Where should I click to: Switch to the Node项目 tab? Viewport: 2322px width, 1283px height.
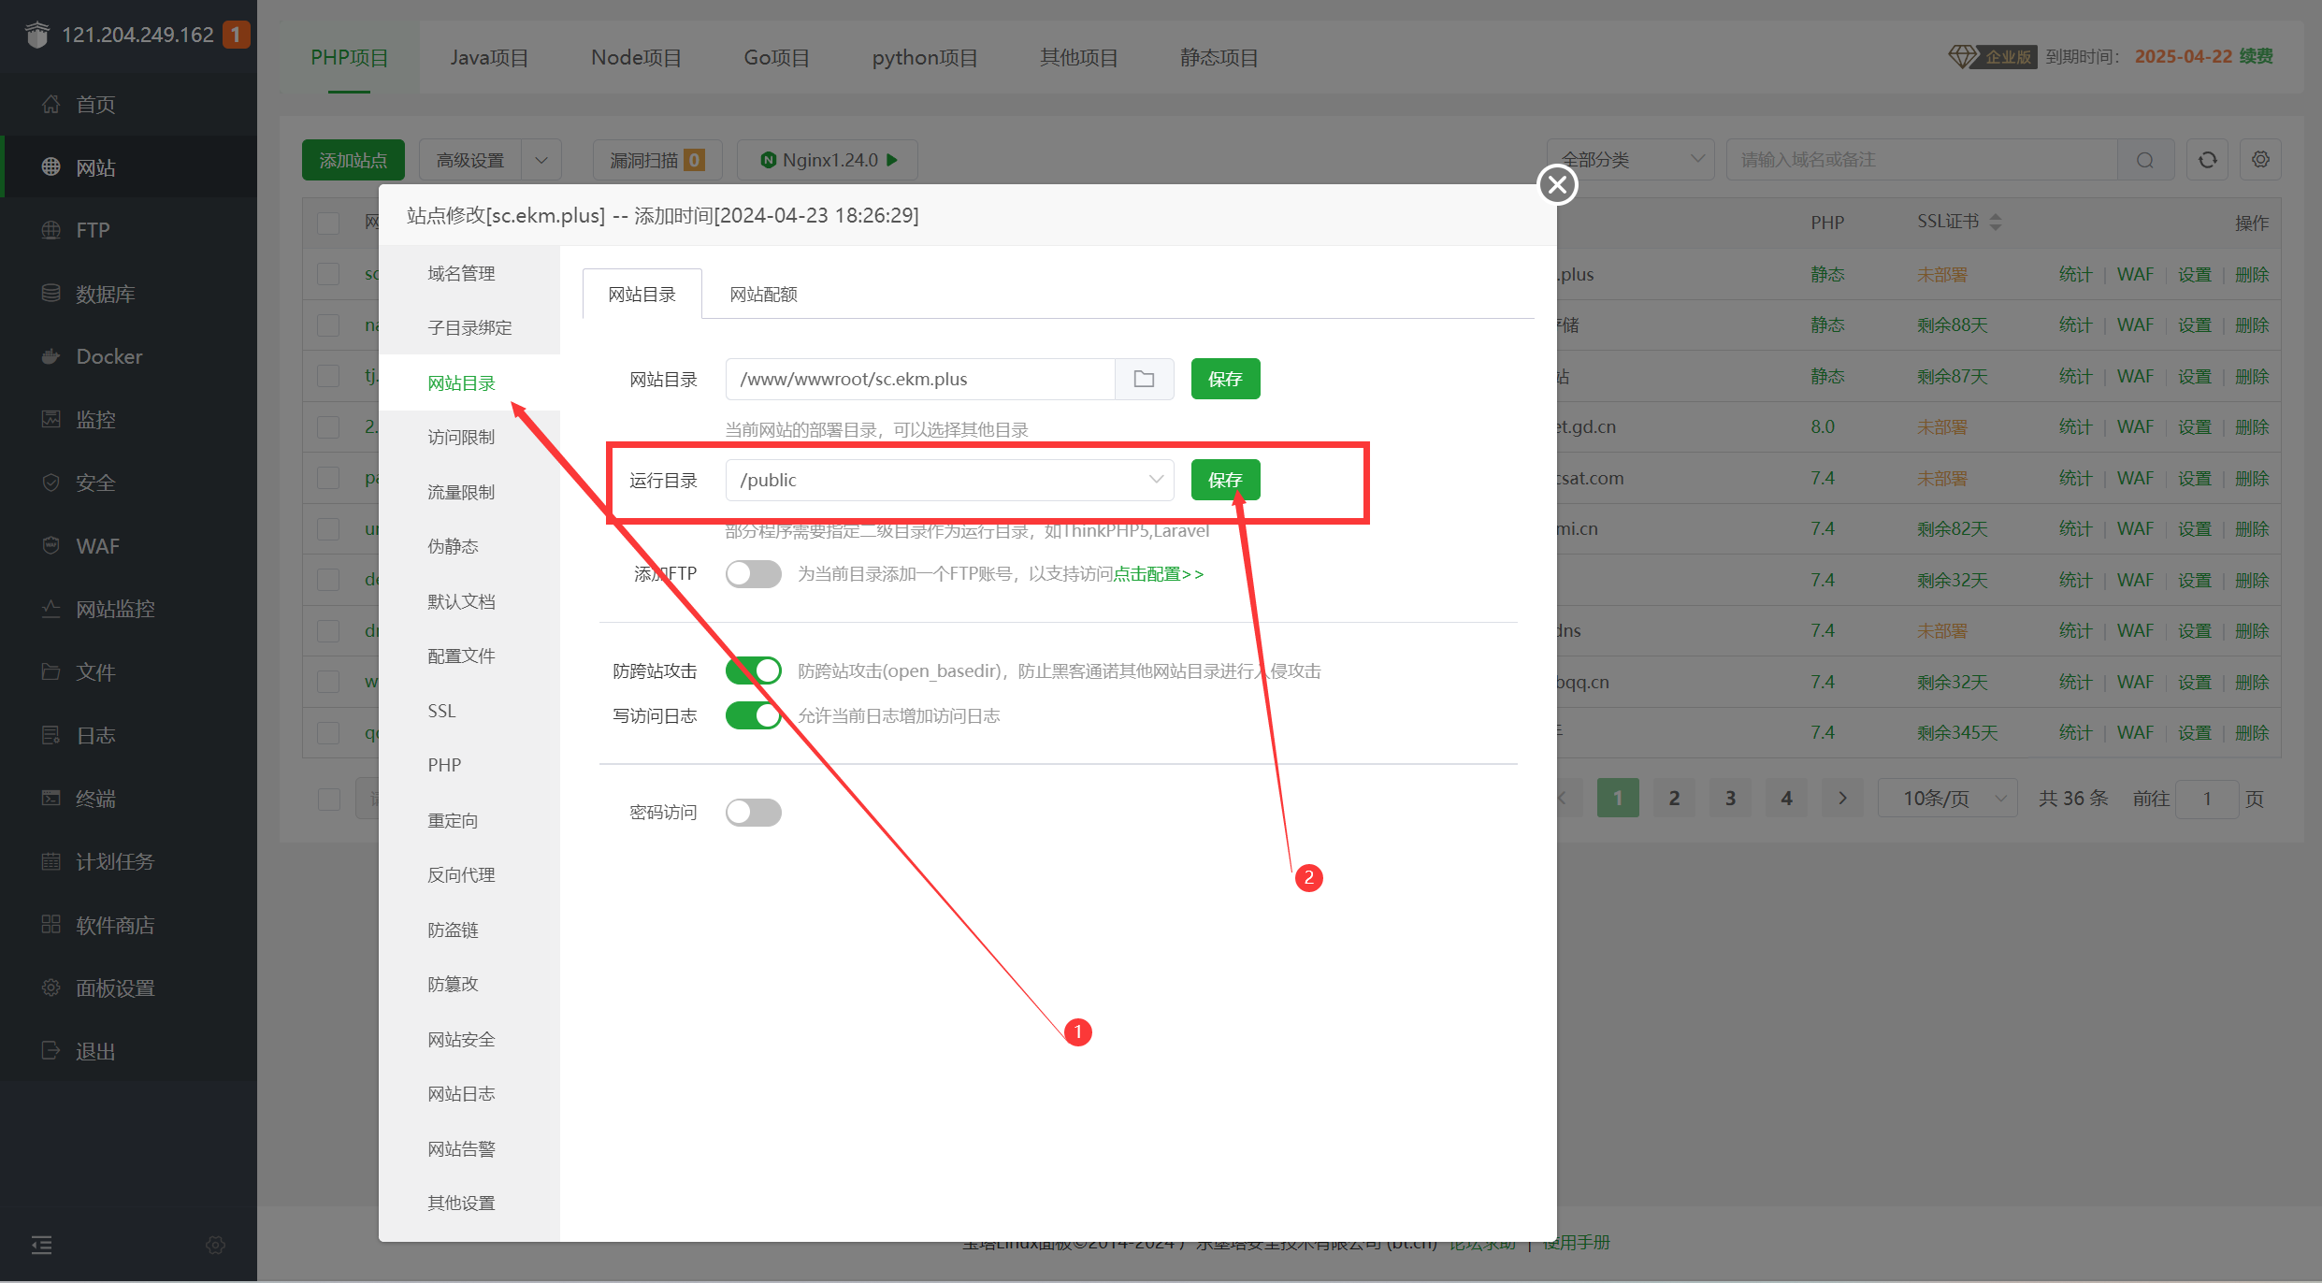pos(636,57)
